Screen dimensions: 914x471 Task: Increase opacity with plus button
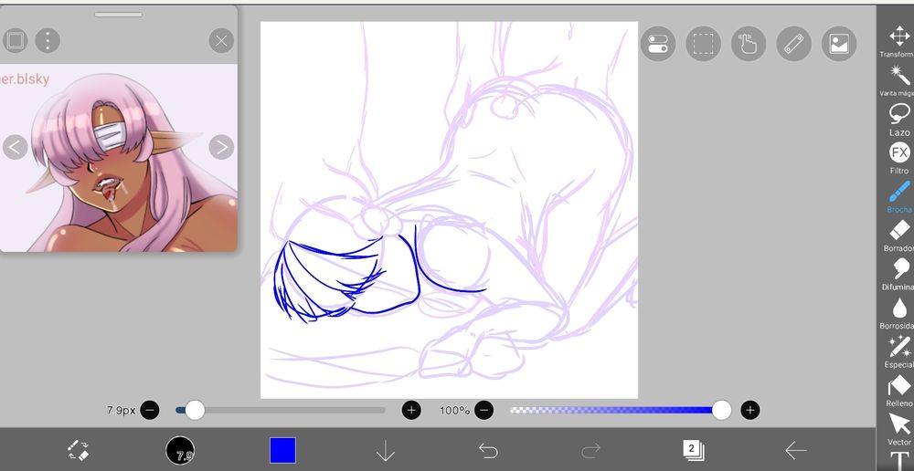pos(750,411)
